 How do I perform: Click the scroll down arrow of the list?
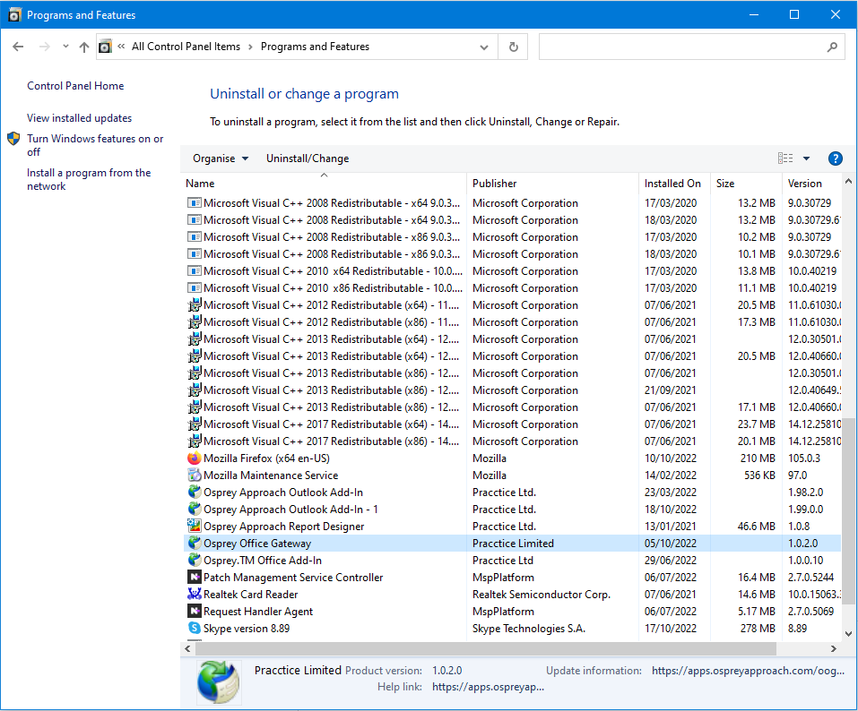(849, 634)
